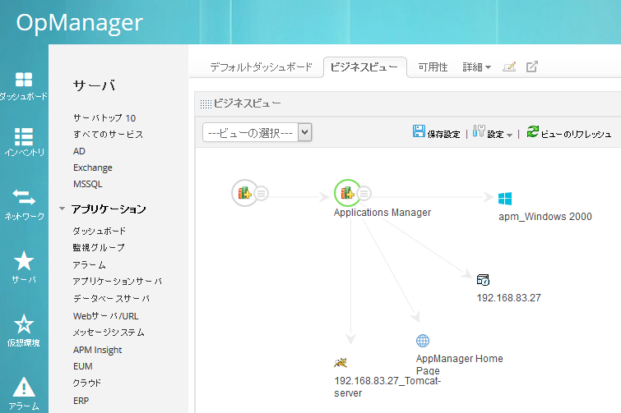The image size is (621, 413).
Task: Open ERP link
Action: pos(81,401)
